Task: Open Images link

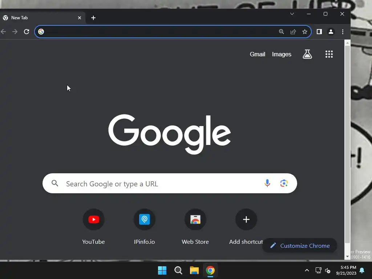Action: pos(282,54)
